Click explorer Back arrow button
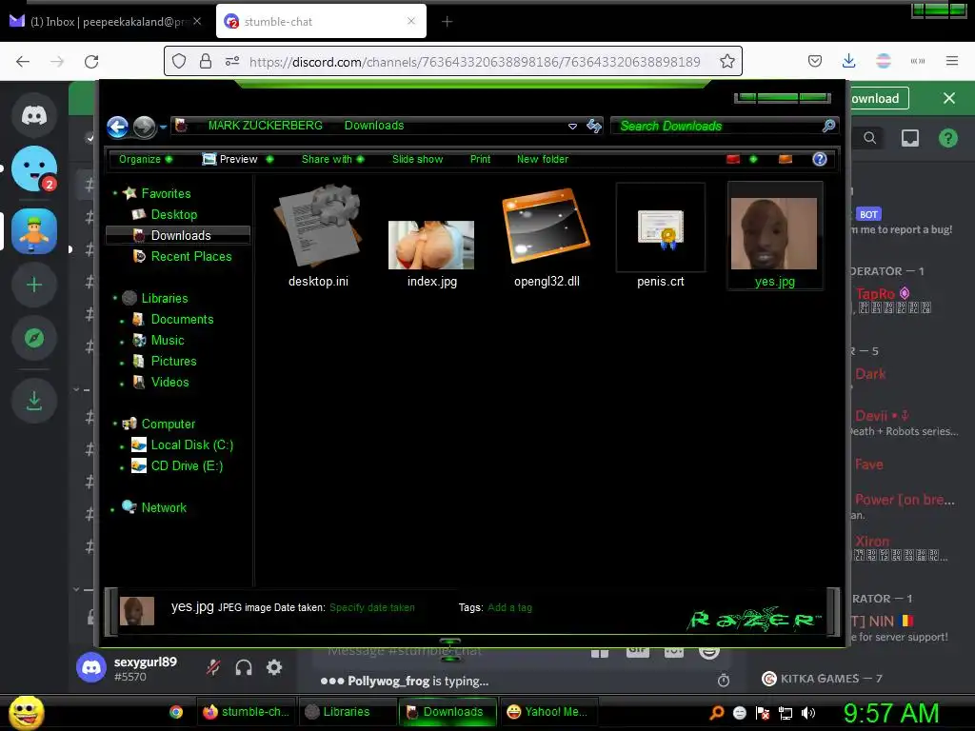Image resolution: width=975 pixels, height=731 pixels. point(117,127)
